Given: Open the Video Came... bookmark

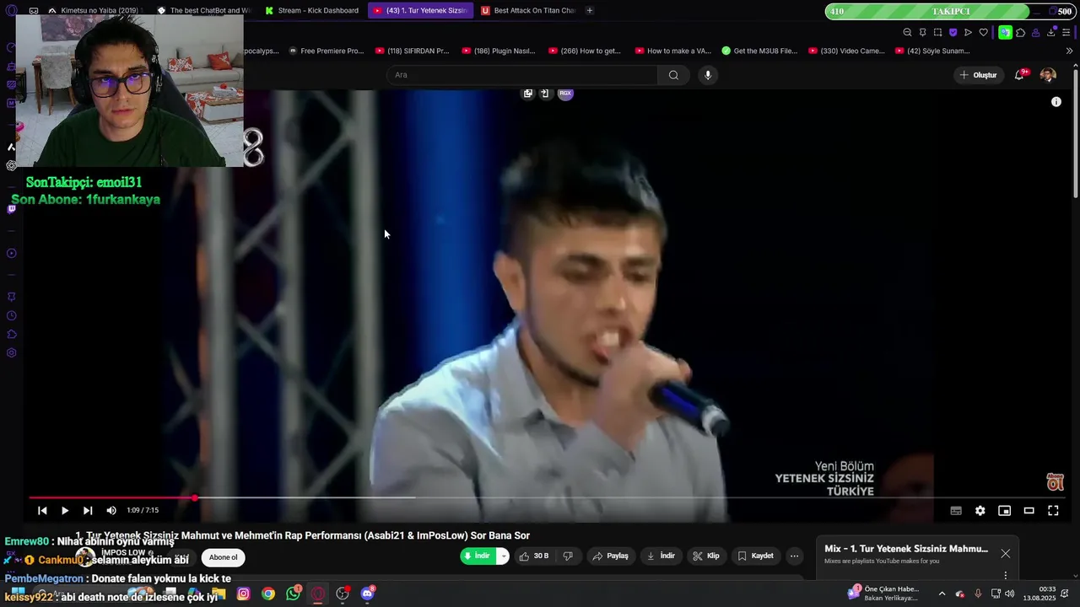Looking at the screenshot, I should (x=846, y=51).
